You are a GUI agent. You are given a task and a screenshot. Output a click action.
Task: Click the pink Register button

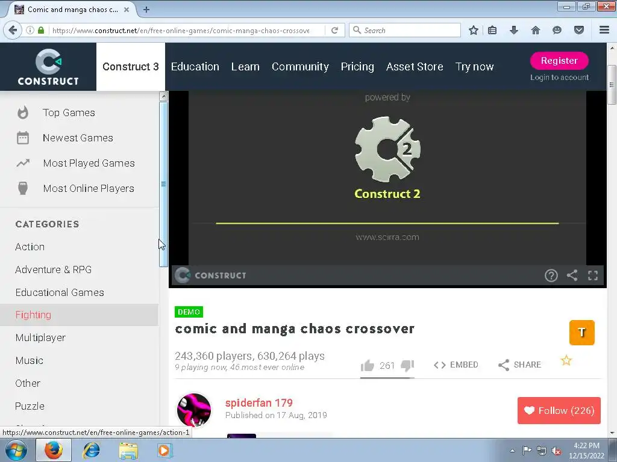[559, 61]
